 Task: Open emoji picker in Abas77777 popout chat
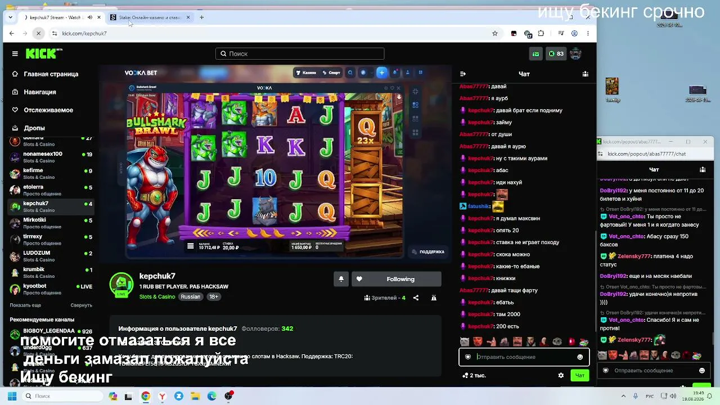coord(702,371)
